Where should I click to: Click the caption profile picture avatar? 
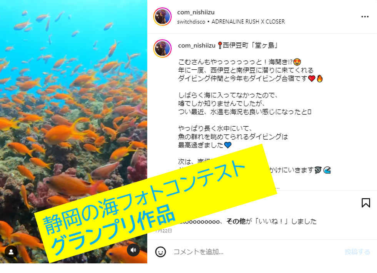162,49
